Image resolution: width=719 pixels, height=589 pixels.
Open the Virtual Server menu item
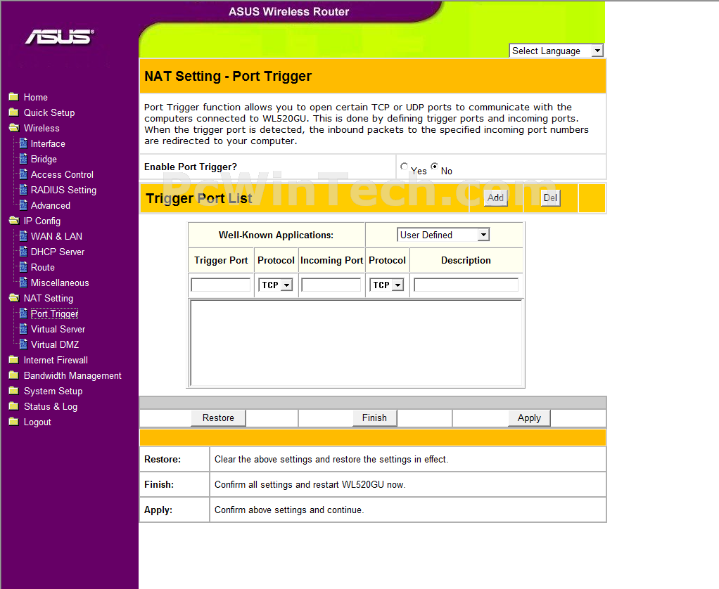(x=58, y=329)
